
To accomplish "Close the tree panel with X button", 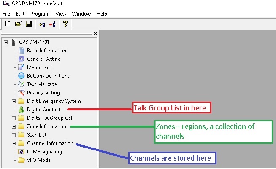I will pos(95,33).
